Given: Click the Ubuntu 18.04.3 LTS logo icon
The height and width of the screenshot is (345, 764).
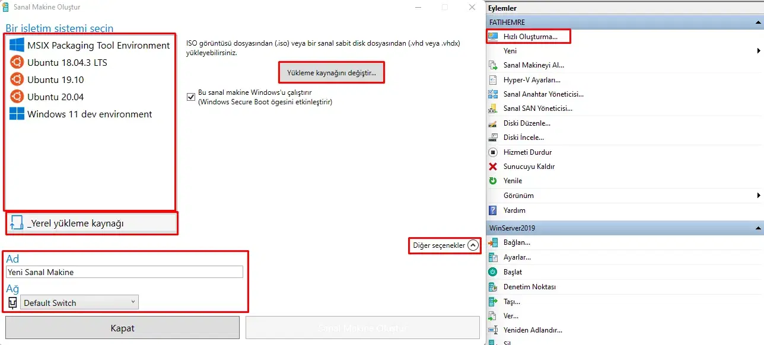Looking at the screenshot, I should (17, 62).
